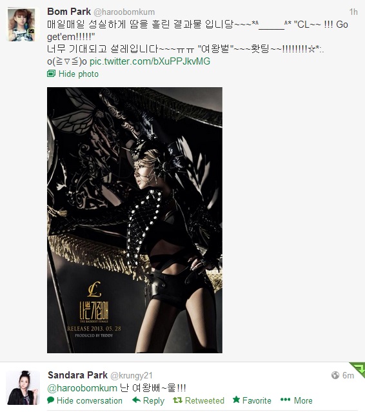Collapse thread with Hide conversation
This screenshot has width=365, height=412.
coord(90,401)
